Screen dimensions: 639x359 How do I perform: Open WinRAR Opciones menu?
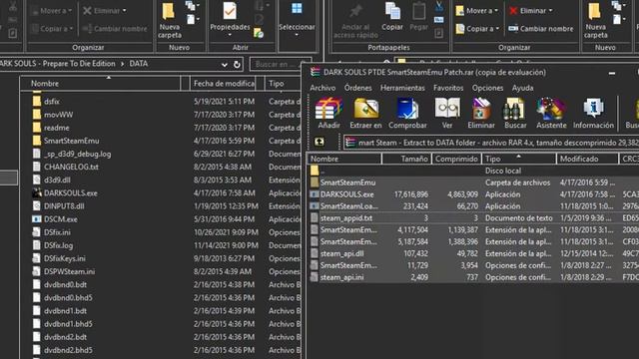(x=487, y=88)
